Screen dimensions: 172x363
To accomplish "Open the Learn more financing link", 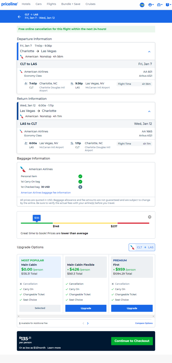I will click(x=54, y=348).
